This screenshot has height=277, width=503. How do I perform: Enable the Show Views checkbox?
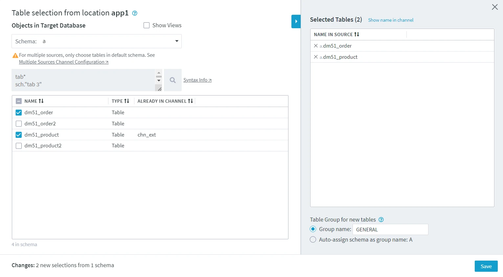tap(147, 25)
